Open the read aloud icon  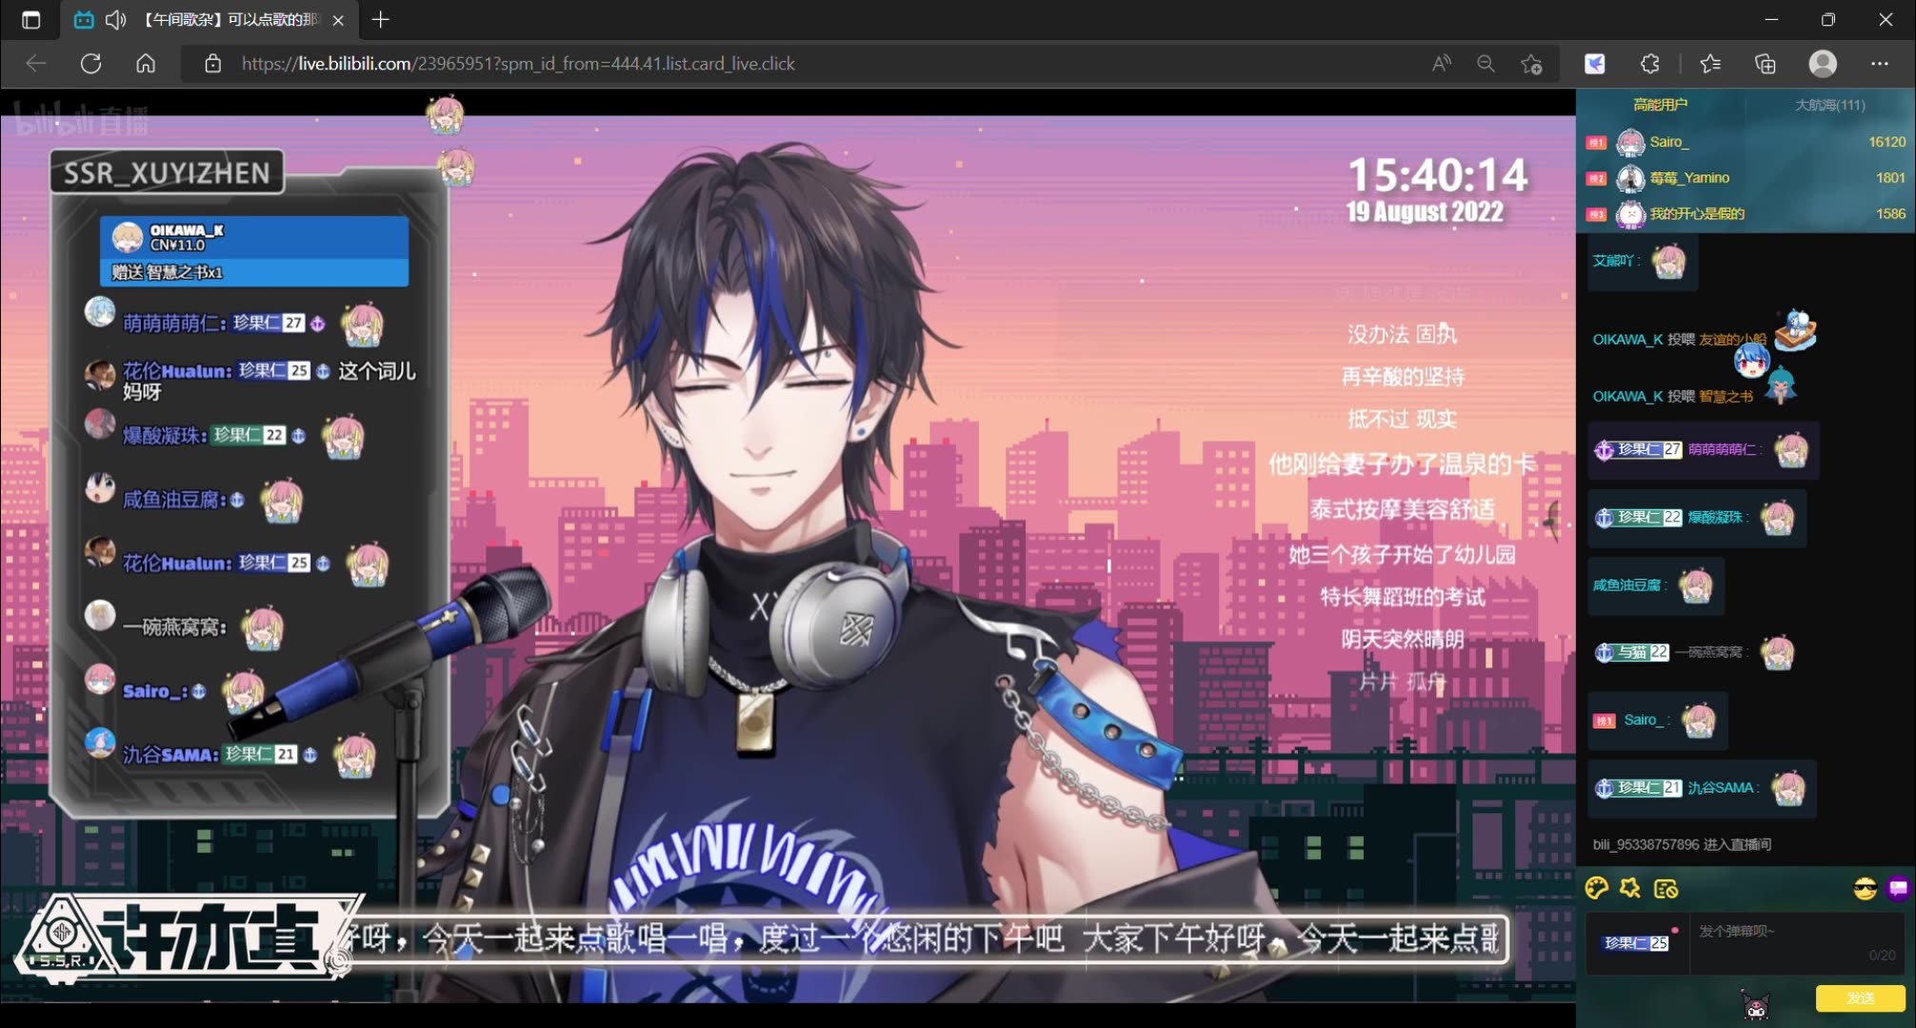[x=1442, y=64]
